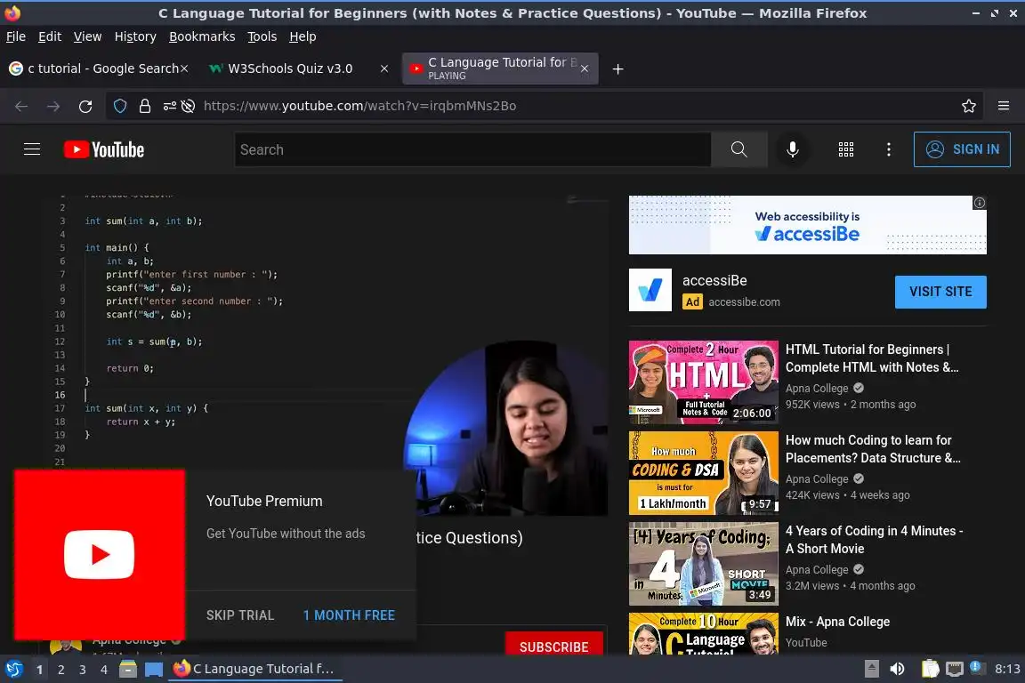Image resolution: width=1025 pixels, height=683 pixels.
Task: Switch to workspace 3 in taskbar
Action: [x=83, y=670]
